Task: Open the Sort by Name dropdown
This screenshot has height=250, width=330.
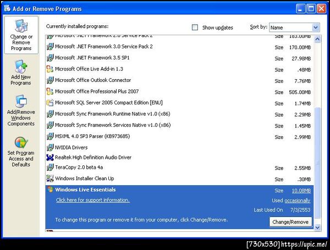Action: pyautogui.click(x=294, y=27)
